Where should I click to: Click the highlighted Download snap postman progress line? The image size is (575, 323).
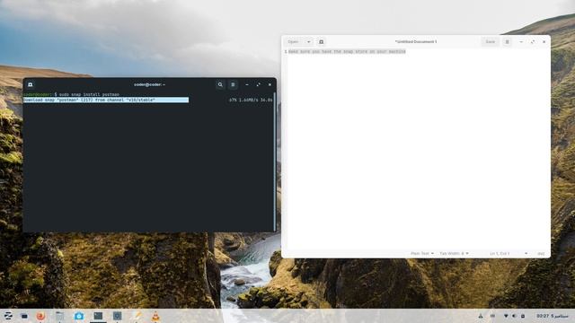tap(106, 100)
